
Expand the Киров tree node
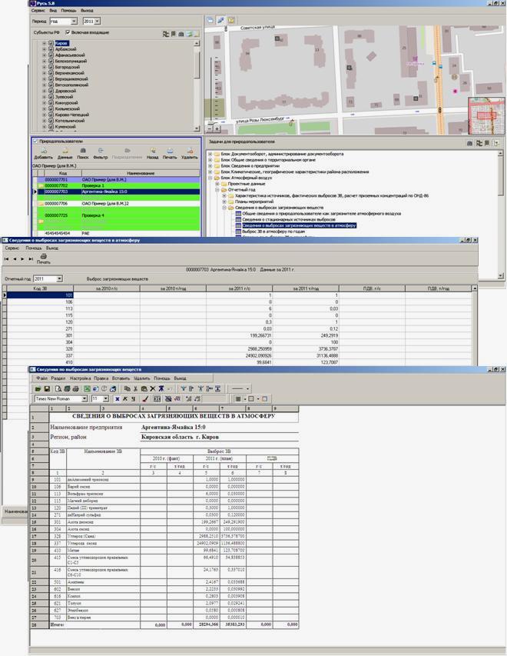(x=45, y=44)
